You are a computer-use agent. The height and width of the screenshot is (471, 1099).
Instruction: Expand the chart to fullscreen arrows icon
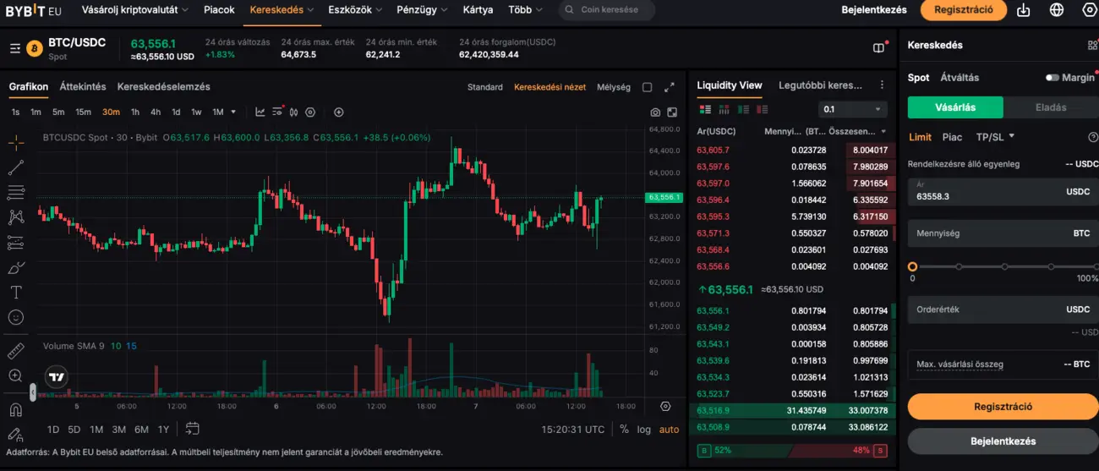[x=670, y=87]
